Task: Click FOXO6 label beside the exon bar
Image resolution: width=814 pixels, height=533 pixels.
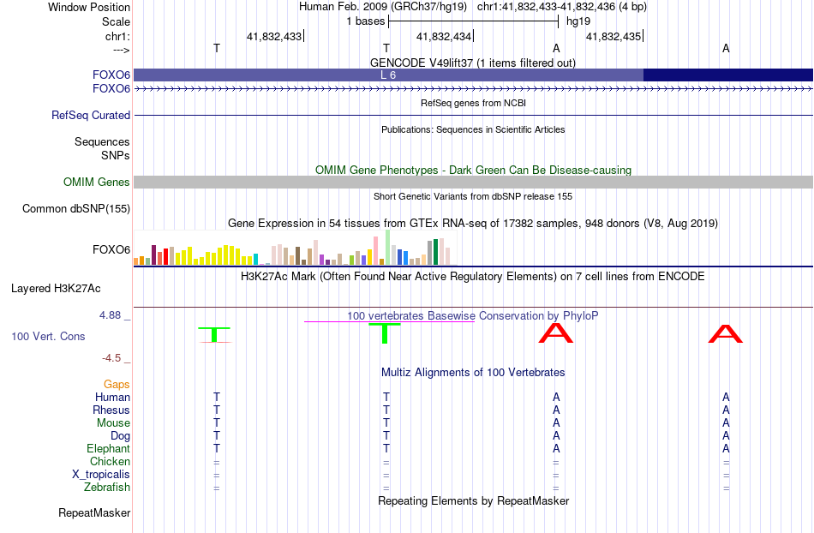Action: pos(111,75)
